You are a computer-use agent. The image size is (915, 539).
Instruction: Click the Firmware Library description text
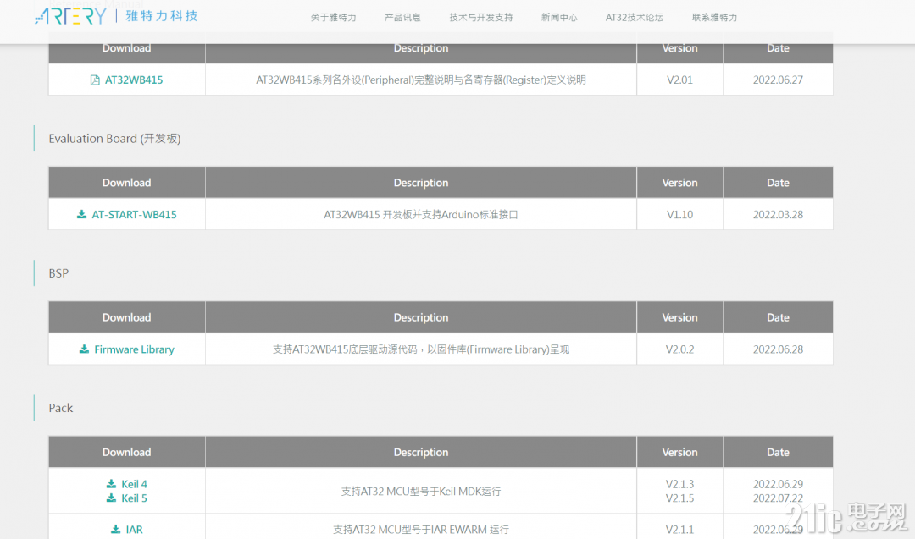click(421, 349)
